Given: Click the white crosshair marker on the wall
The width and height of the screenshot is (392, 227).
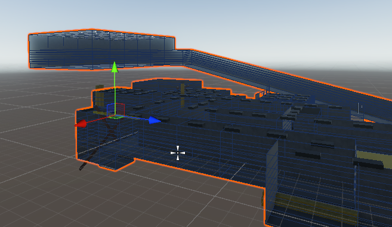Looking at the screenshot, I should [x=178, y=153].
